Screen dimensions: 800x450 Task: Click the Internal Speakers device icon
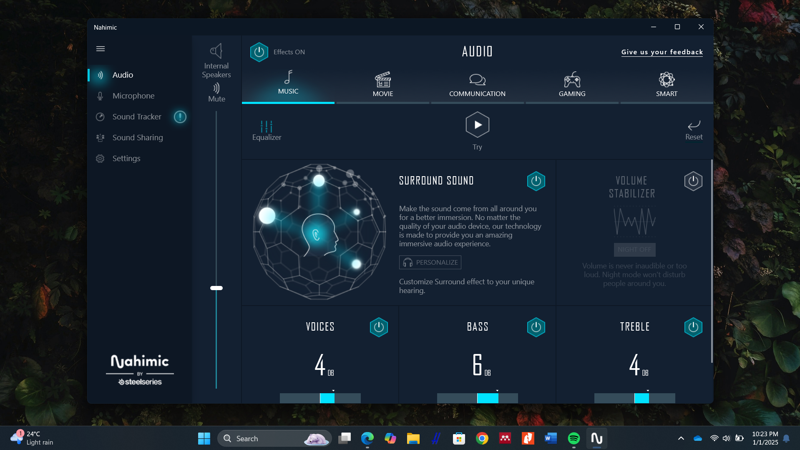pyautogui.click(x=216, y=51)
